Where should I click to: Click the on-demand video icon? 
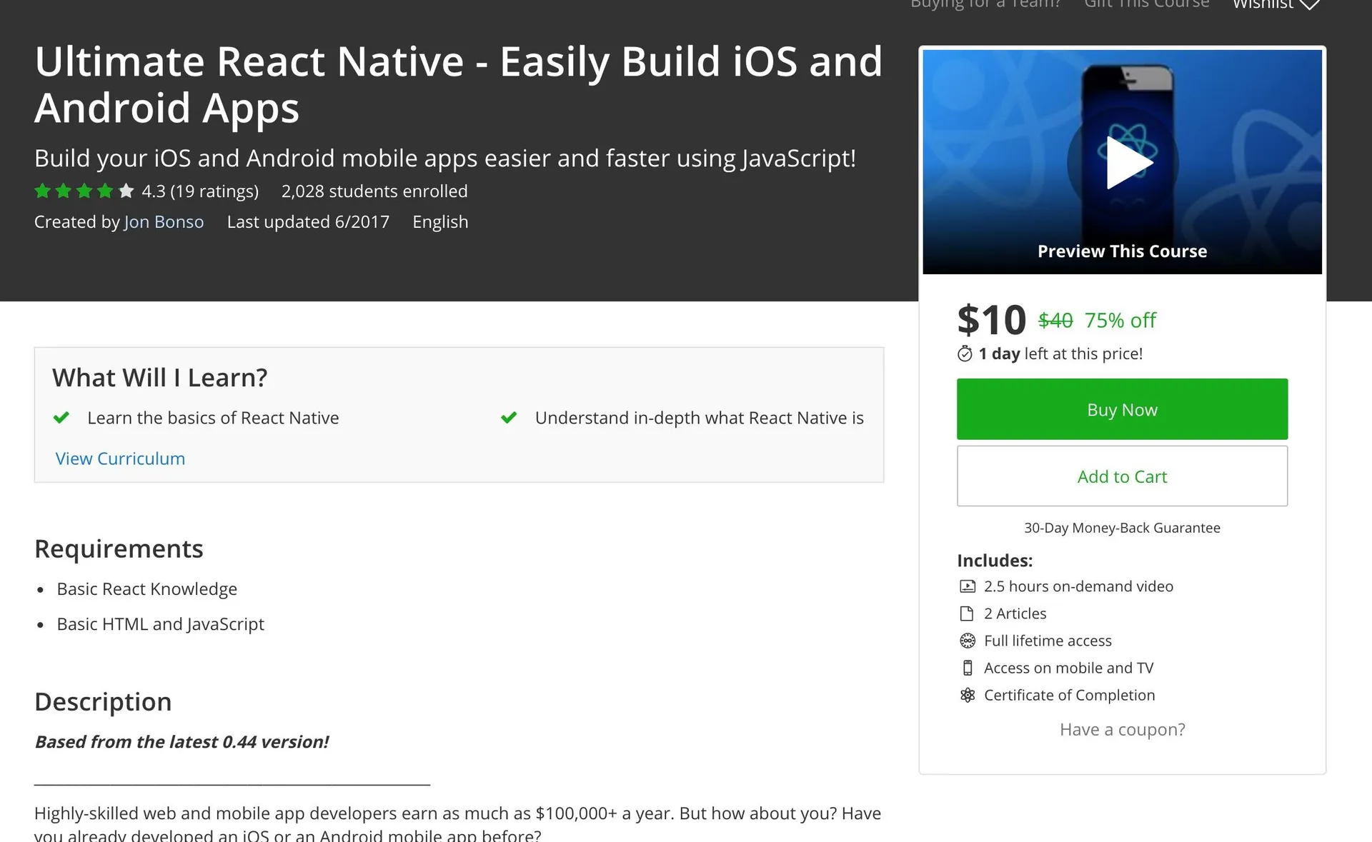[967, 586]
